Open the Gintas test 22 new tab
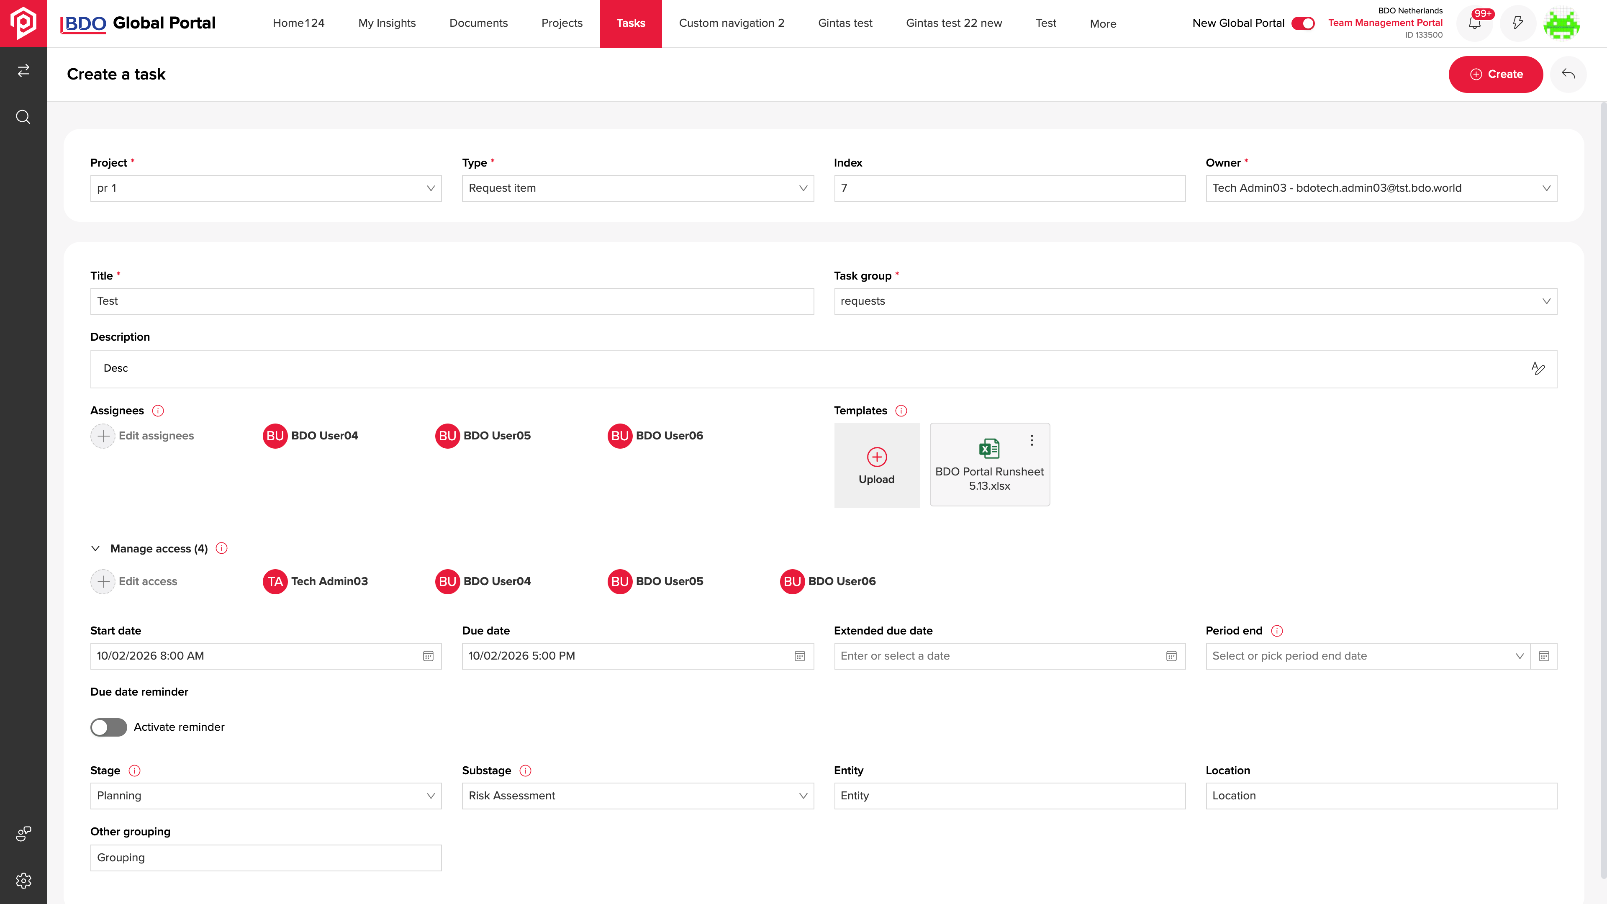The width and height of the screenshot is (1607, 904). pos(954,23)
